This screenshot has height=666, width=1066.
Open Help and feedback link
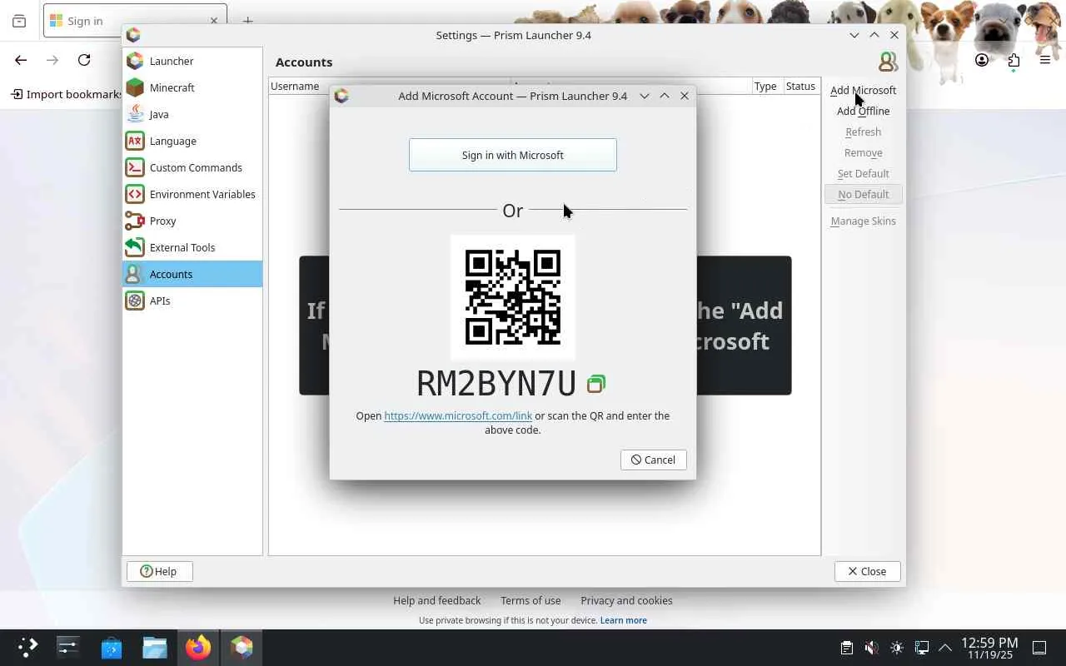coord(437,600)
